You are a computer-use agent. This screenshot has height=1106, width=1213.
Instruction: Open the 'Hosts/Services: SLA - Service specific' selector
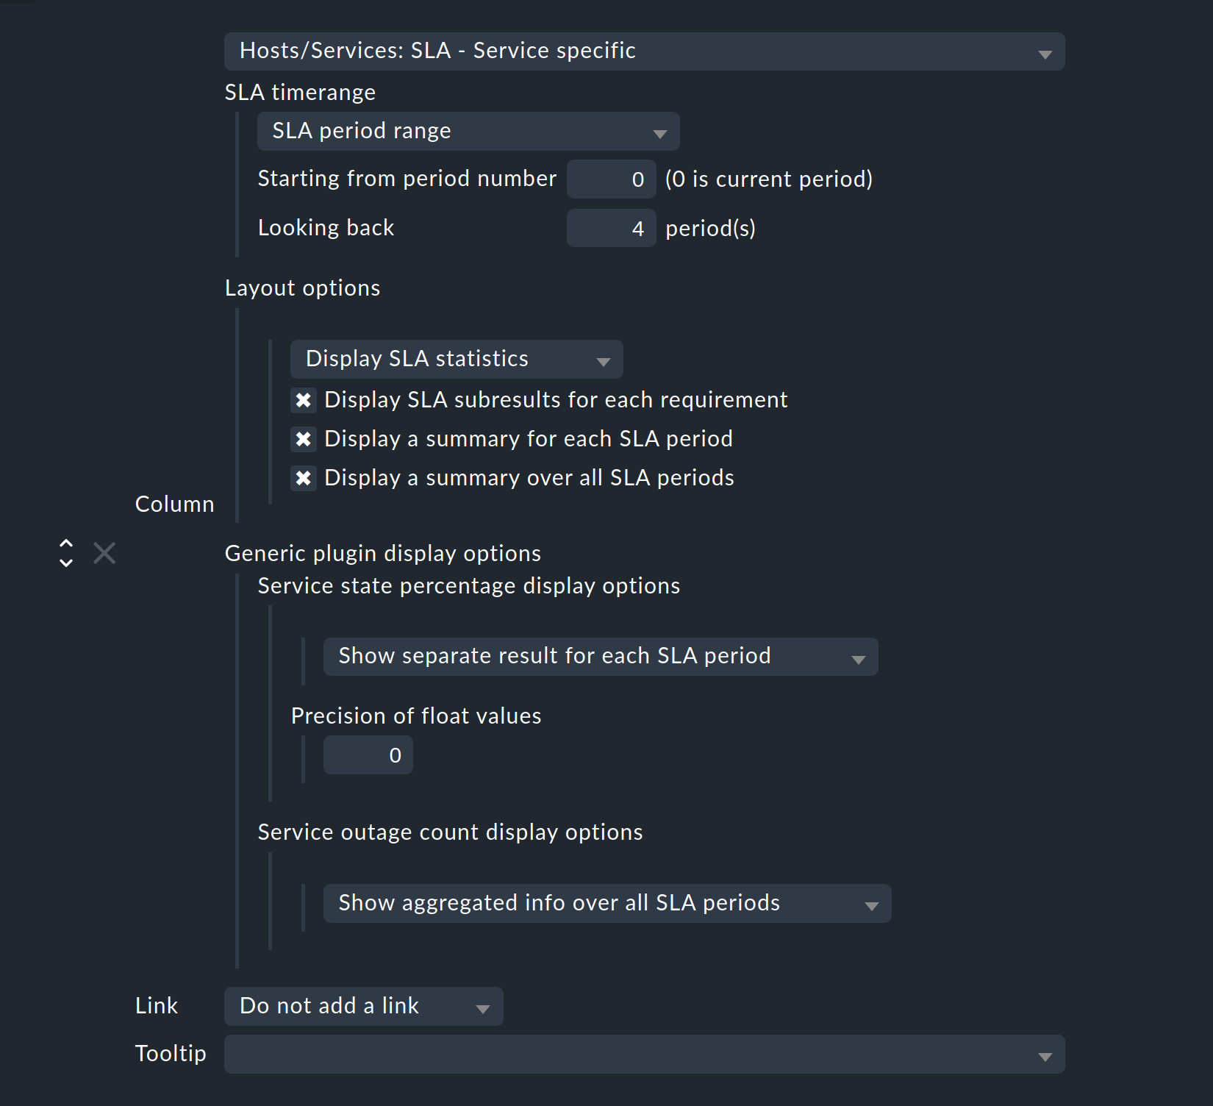pyautogui.click(x=643, y=51)
